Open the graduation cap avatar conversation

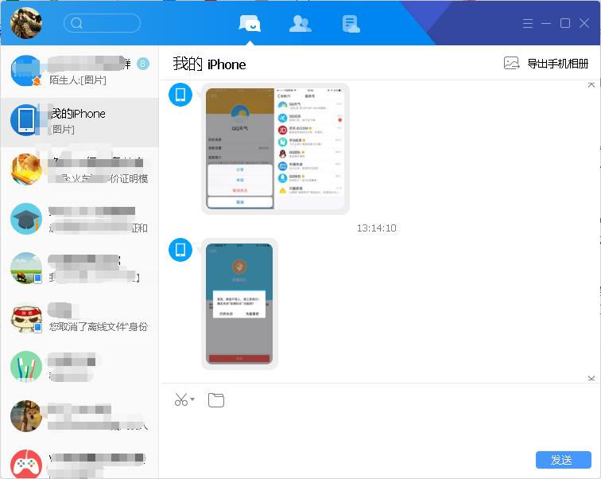click(x=79, y=220)
